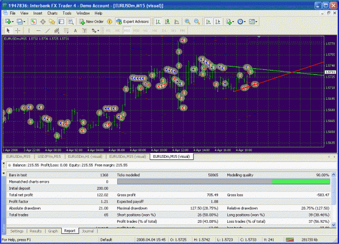
Task: Expand the Arrows tool dropdown arrow
Action: pos(98,31)
